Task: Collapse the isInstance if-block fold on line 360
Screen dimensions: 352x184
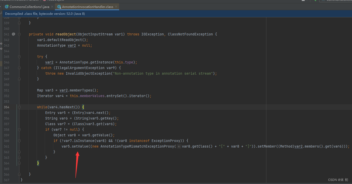Action: pos(19,141)
